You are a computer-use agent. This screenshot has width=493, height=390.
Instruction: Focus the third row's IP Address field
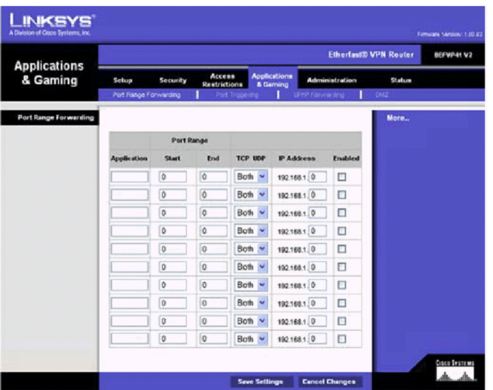click(318, 213)
